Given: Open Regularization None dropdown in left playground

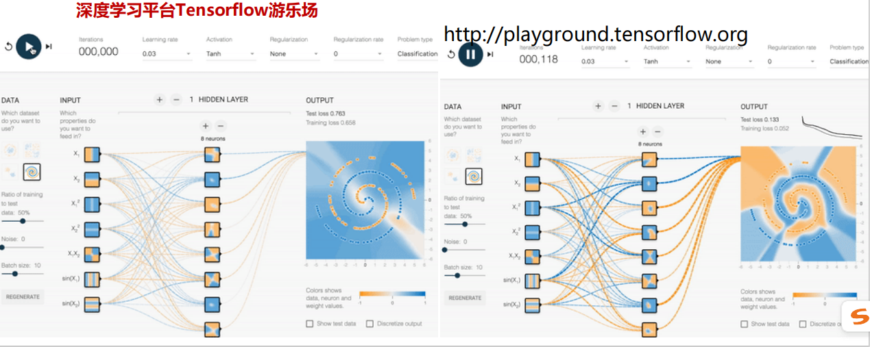Looking at the screenshot, I should tap(294, 53).
